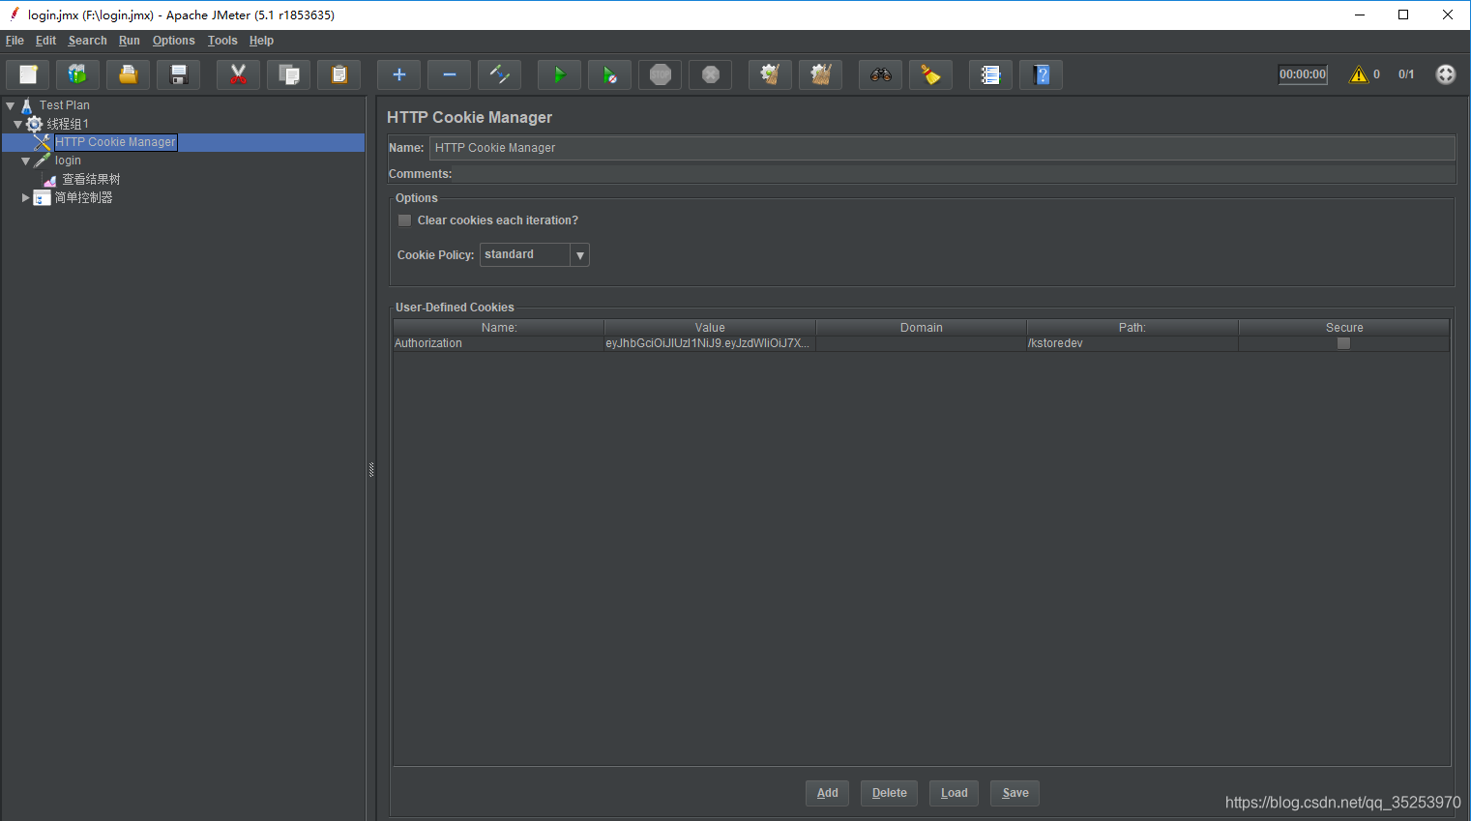The height and width of the screenshot is (821, 1471).
Task: Open the Cookie Policy dropdown
Action: coord(534,254)
